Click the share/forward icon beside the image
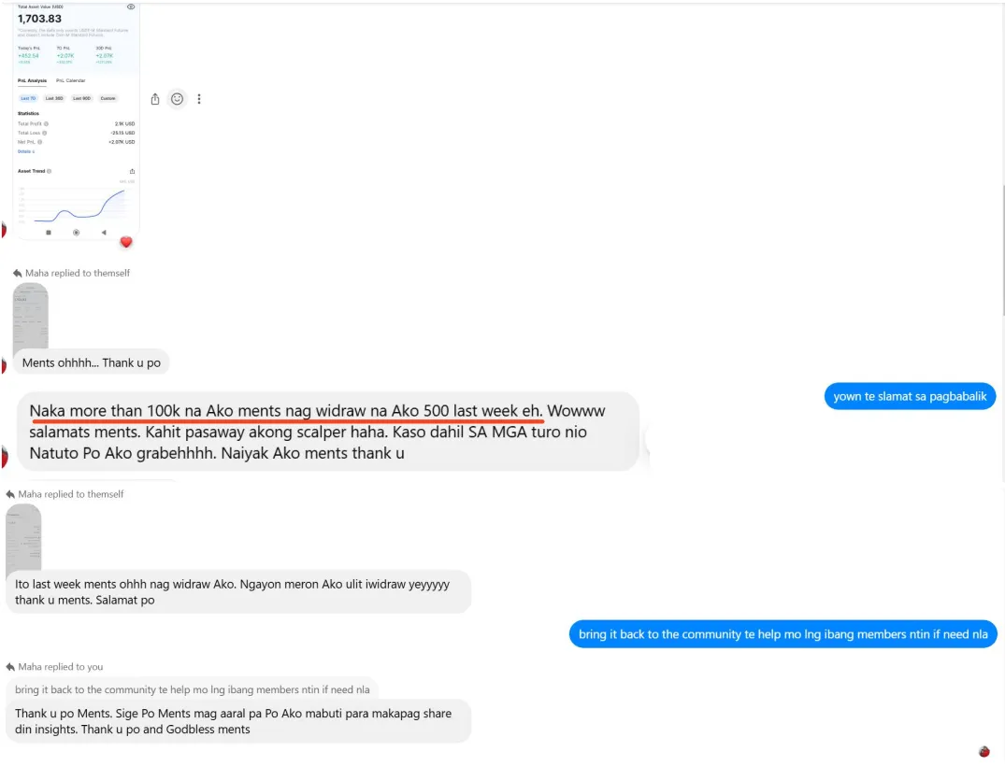 coord(155,99)
